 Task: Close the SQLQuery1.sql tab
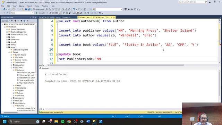[114, 17]
